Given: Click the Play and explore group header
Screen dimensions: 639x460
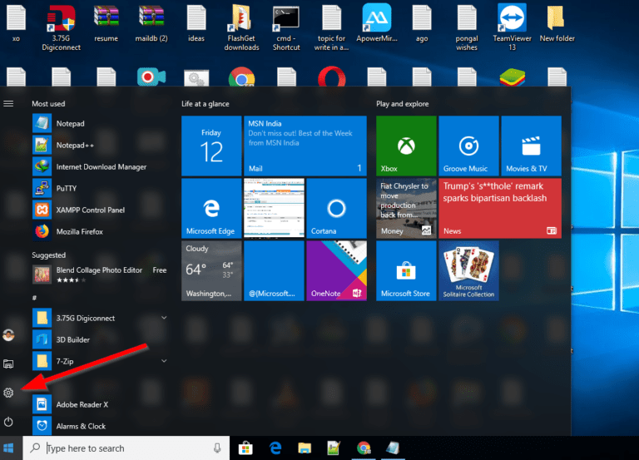Looking at the screenshot, I should 402,104.
